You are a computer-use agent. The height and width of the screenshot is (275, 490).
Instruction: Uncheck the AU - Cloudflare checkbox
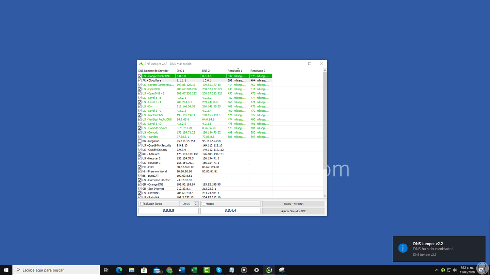pos(140,80)
